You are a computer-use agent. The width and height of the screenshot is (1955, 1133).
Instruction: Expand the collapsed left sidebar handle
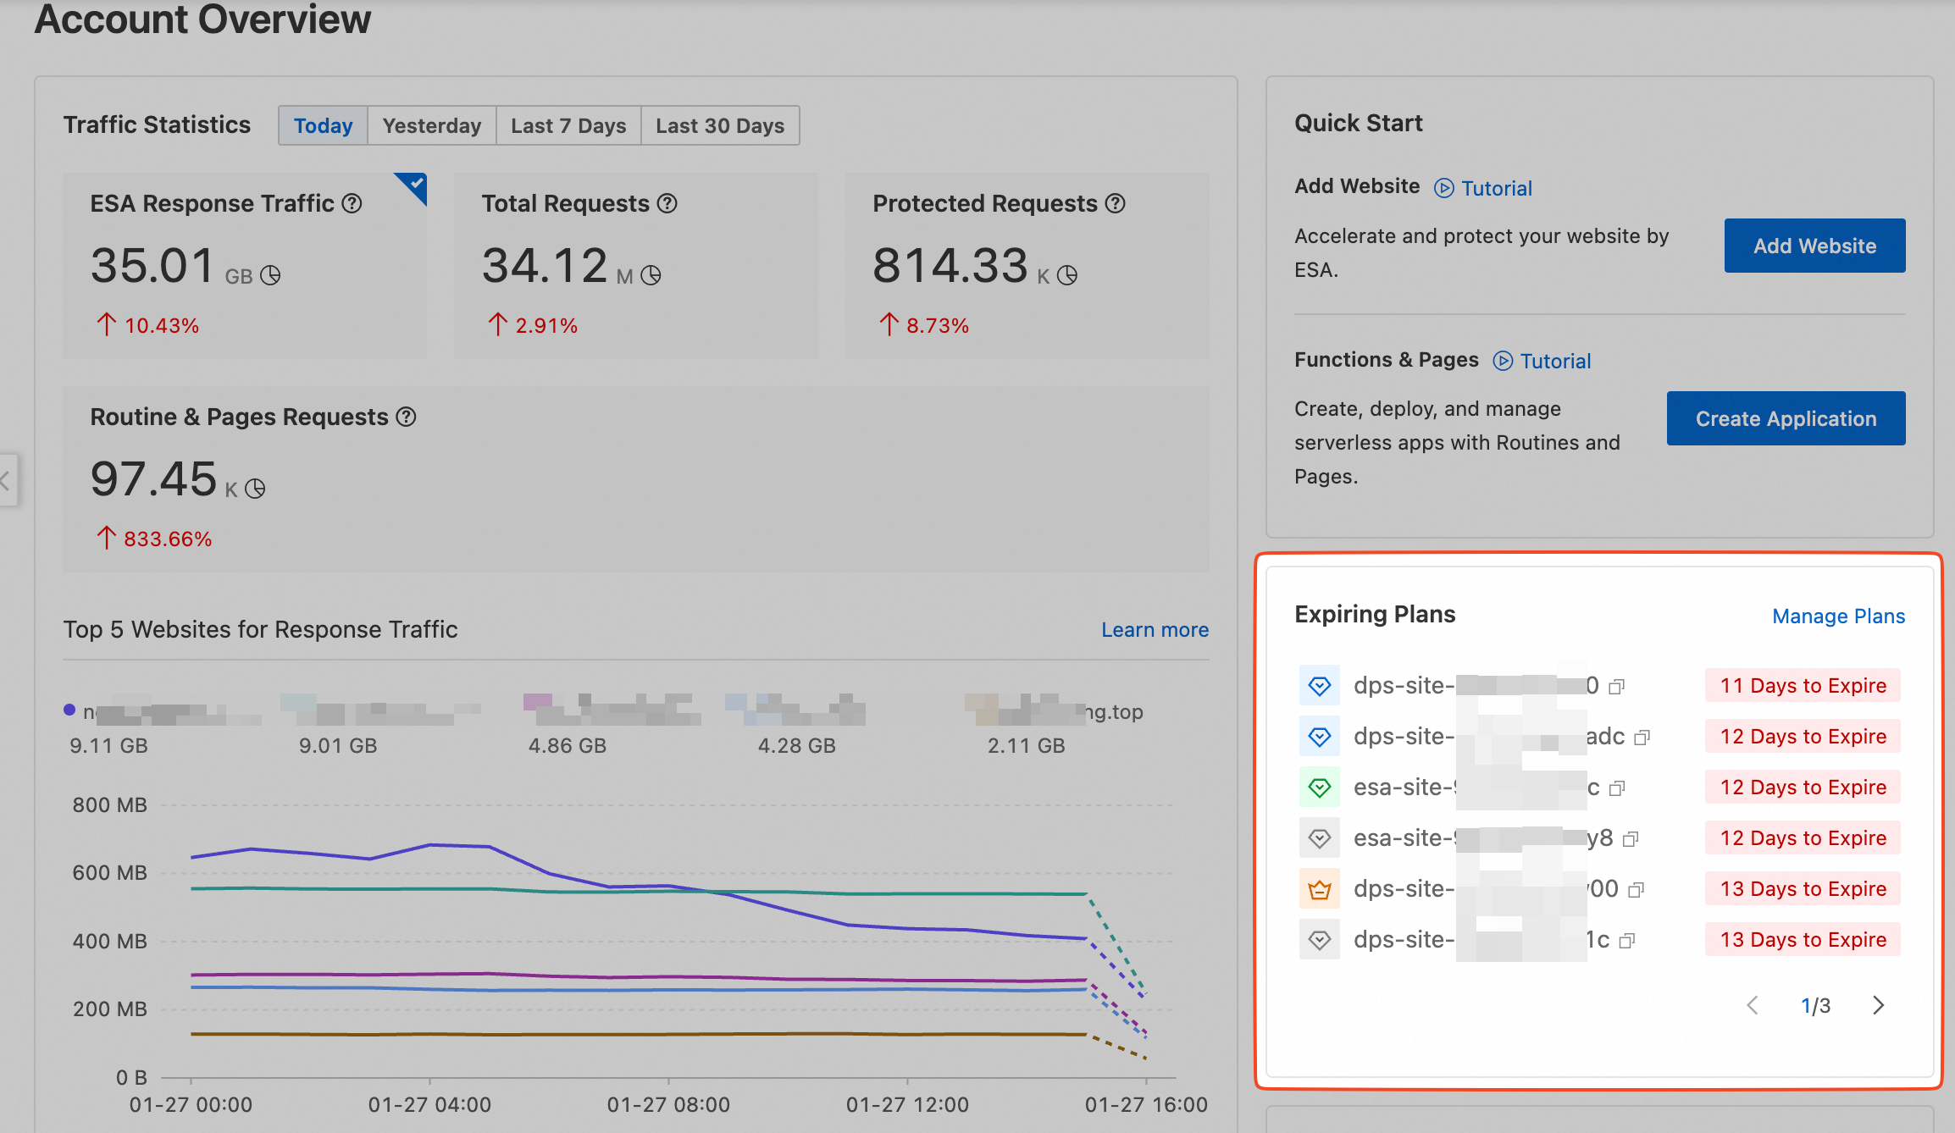click(x=7, y=481)
